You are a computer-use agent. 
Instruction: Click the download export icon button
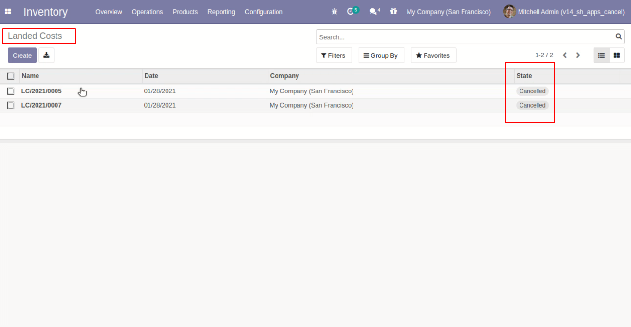coord(46,55)
